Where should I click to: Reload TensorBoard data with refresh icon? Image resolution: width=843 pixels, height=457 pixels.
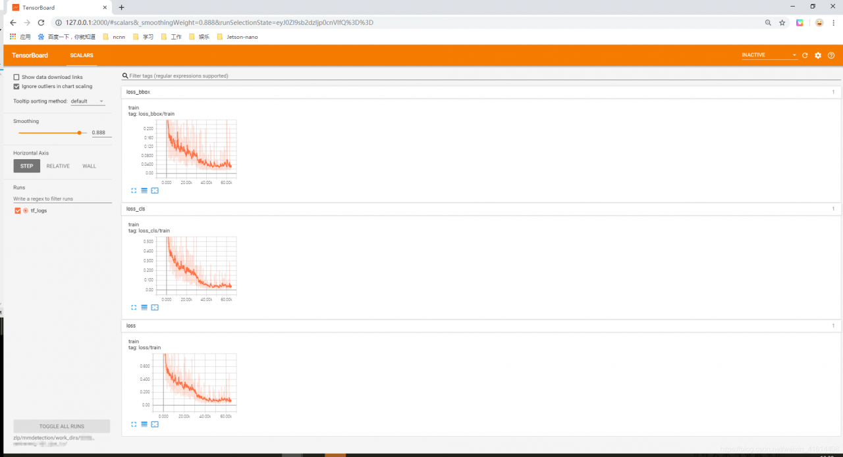click(805, 55)
